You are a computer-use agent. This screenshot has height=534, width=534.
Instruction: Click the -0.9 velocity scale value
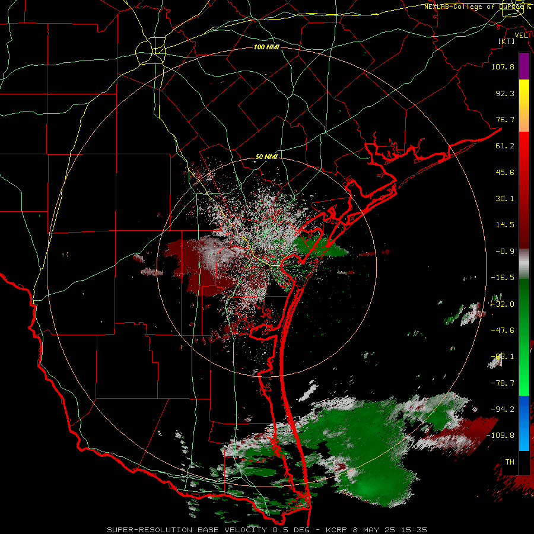point(505,252)
